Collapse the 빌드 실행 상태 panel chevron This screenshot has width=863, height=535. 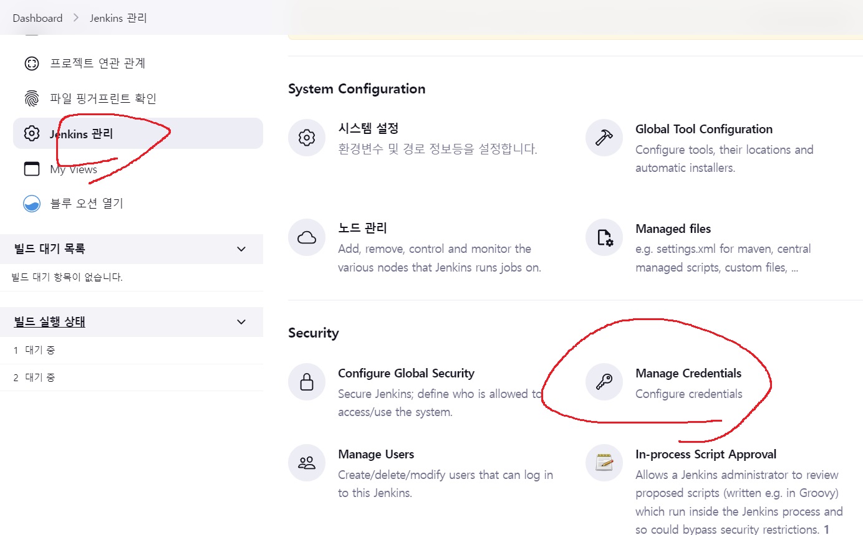click(x=242, y=322)
